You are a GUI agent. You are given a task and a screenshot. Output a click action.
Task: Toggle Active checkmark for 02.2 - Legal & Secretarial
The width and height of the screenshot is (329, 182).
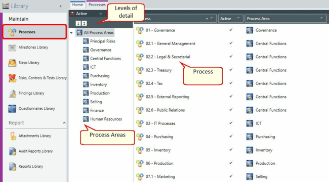click(x=231, y=56)
